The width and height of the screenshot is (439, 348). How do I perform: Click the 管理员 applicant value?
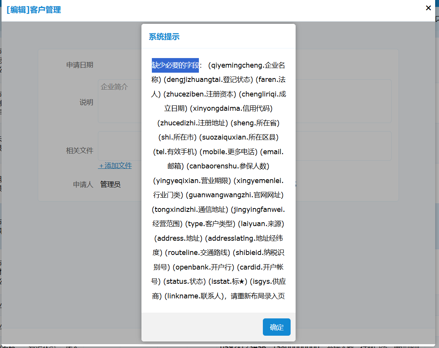110,185
